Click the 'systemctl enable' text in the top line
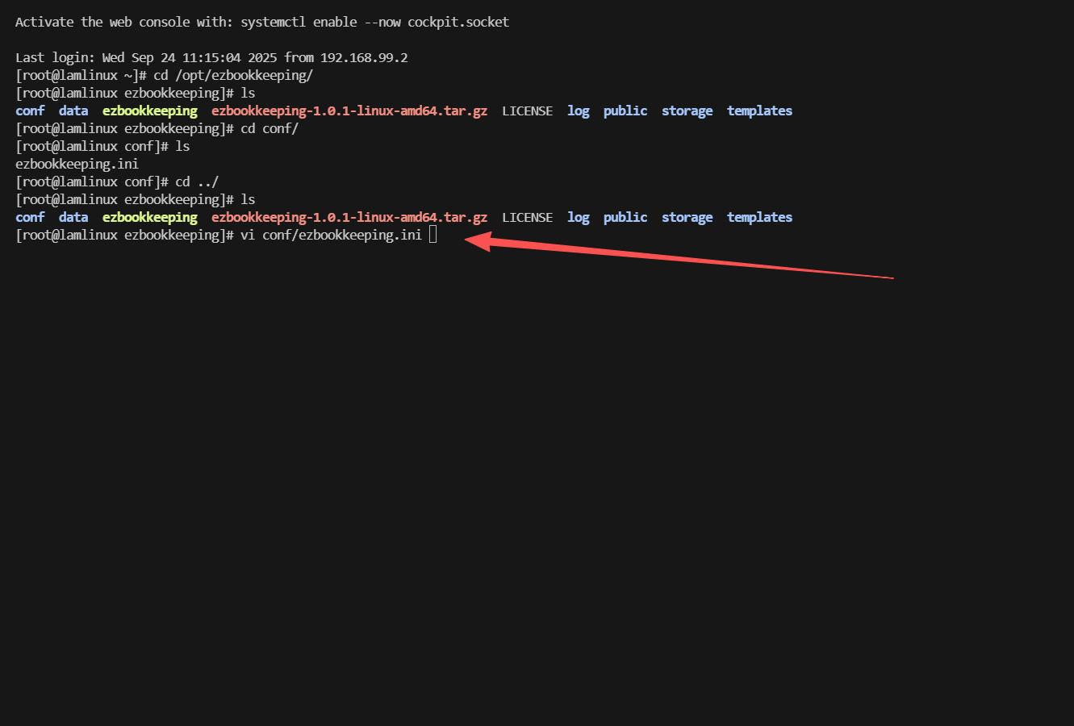Image resolution: width=1074 pixels, height=726 pixels. (299, 22)
